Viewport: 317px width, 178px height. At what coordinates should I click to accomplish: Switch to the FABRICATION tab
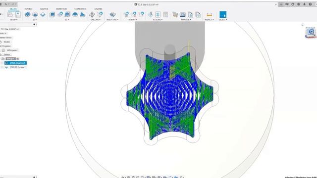[x=80, y=9]
